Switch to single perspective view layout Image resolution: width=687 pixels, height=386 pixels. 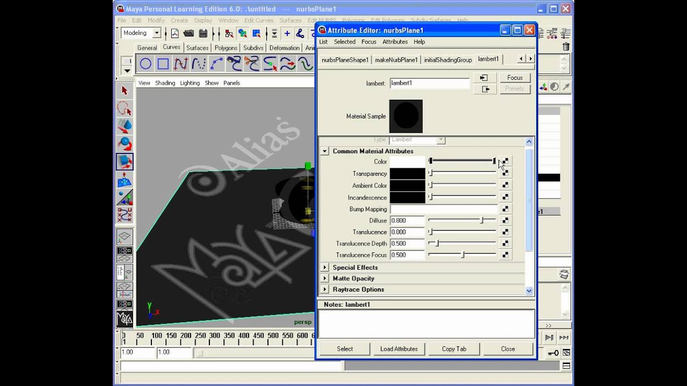pyautogui.click(x=125, y=236)
